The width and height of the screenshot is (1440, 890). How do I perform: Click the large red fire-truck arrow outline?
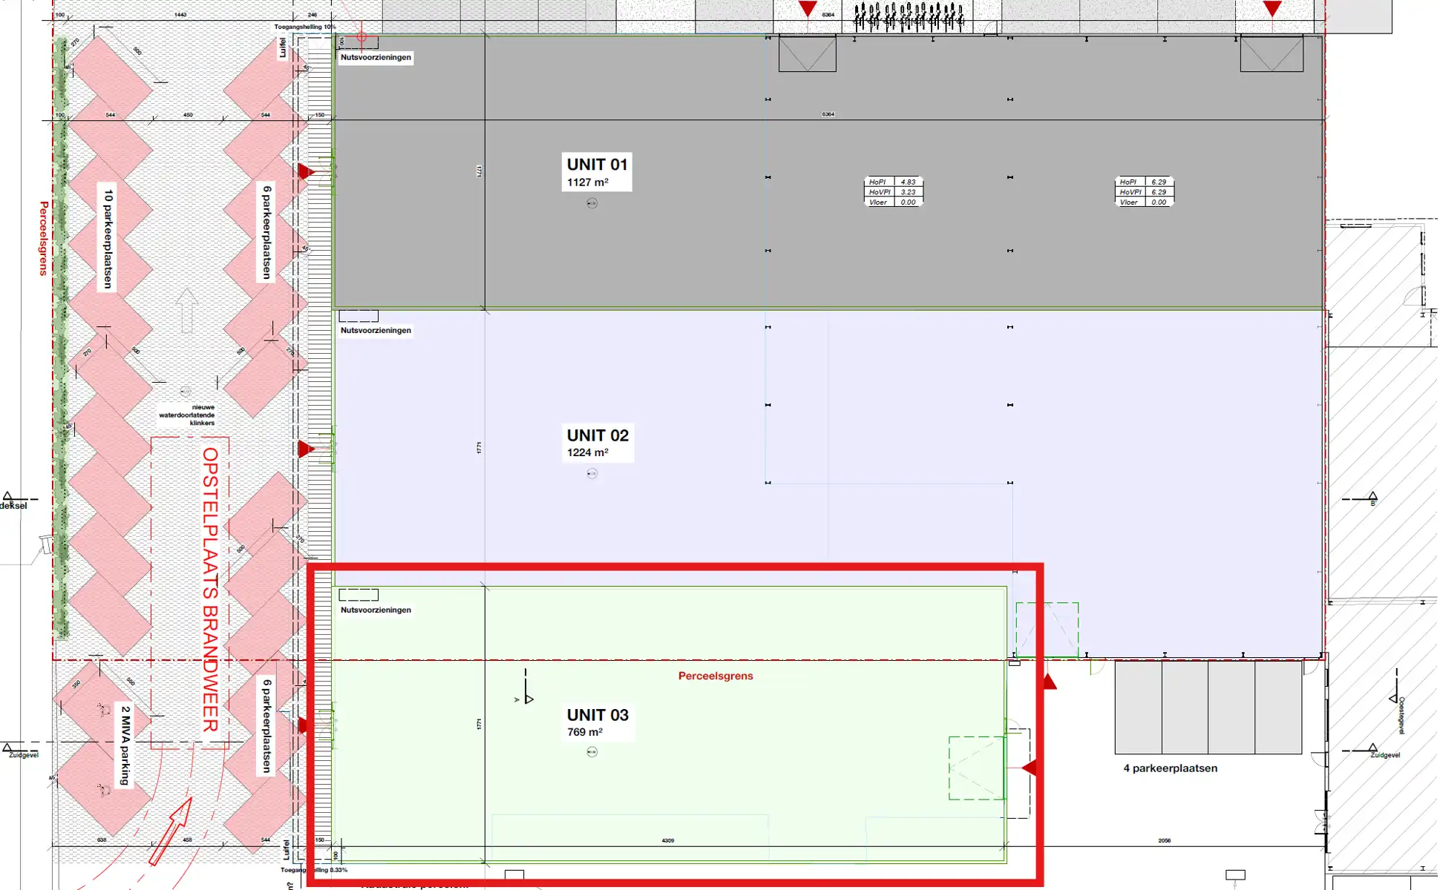[x=171, y=832]
